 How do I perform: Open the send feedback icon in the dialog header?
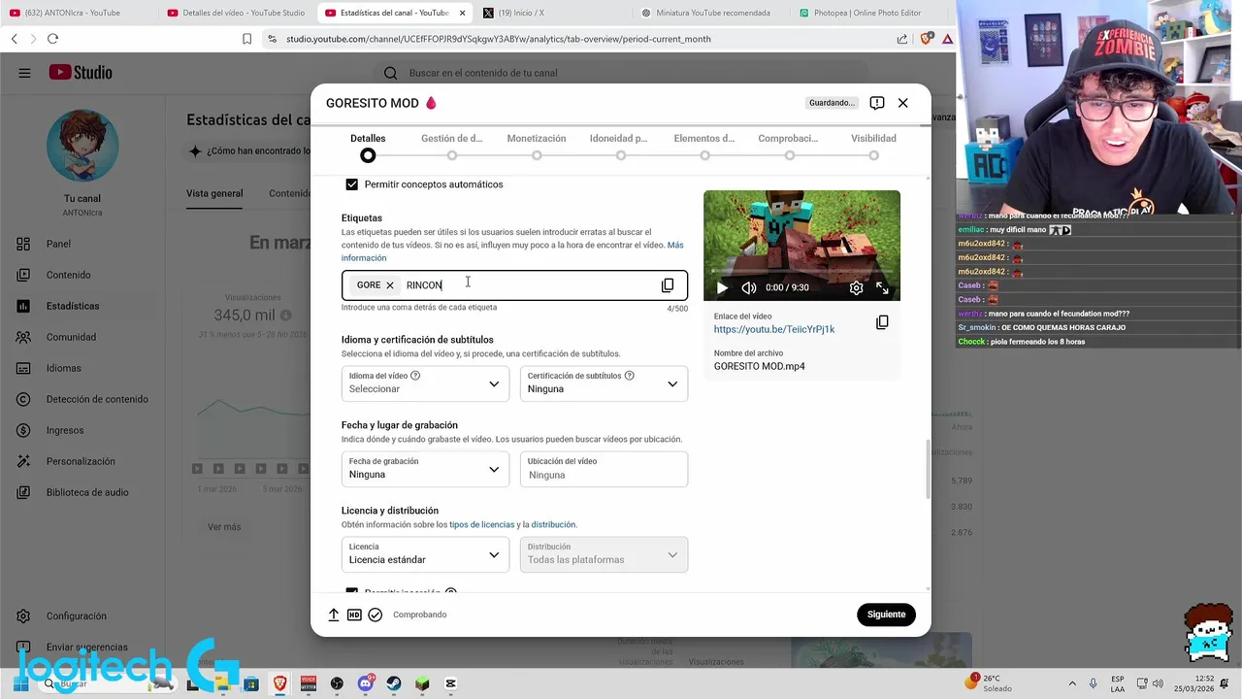(x=877, y=103)
